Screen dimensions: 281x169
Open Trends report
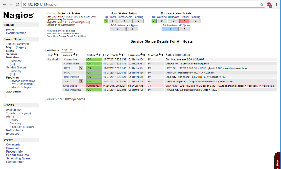tap(11, 113)
